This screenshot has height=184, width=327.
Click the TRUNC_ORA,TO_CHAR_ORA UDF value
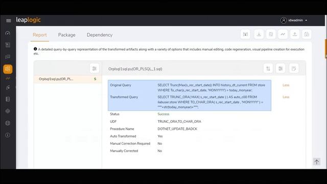coord(179,122)
